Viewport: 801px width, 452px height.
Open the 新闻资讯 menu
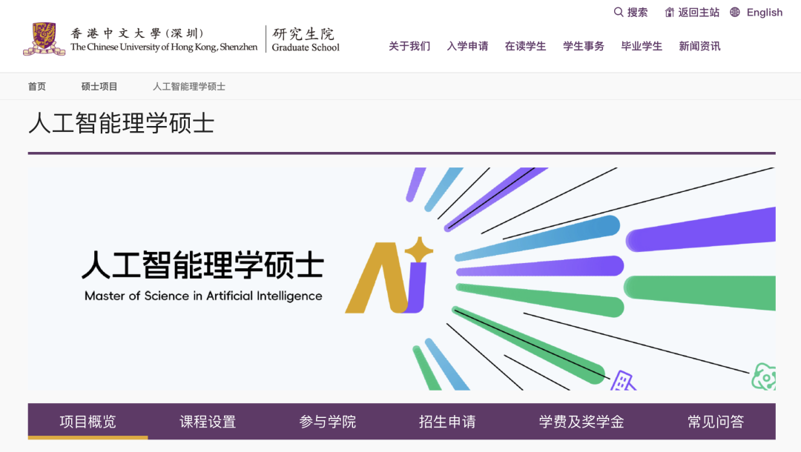(699, 47)
